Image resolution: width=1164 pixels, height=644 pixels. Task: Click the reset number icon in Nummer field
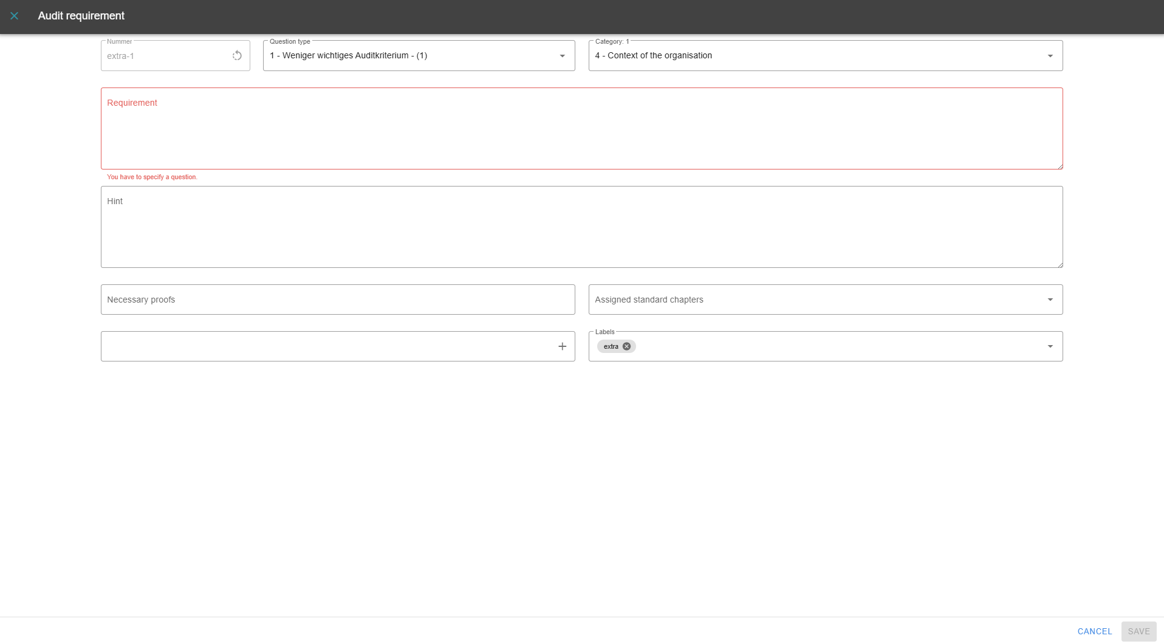point(237,56)
